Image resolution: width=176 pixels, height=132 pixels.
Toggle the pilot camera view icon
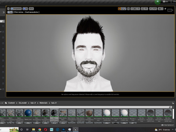click(11, 12)
